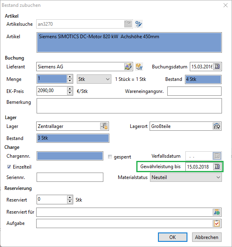Confirm booking with the OK button
The height and width of the screenshot is (247, 232).
click(x=172, y=237)
